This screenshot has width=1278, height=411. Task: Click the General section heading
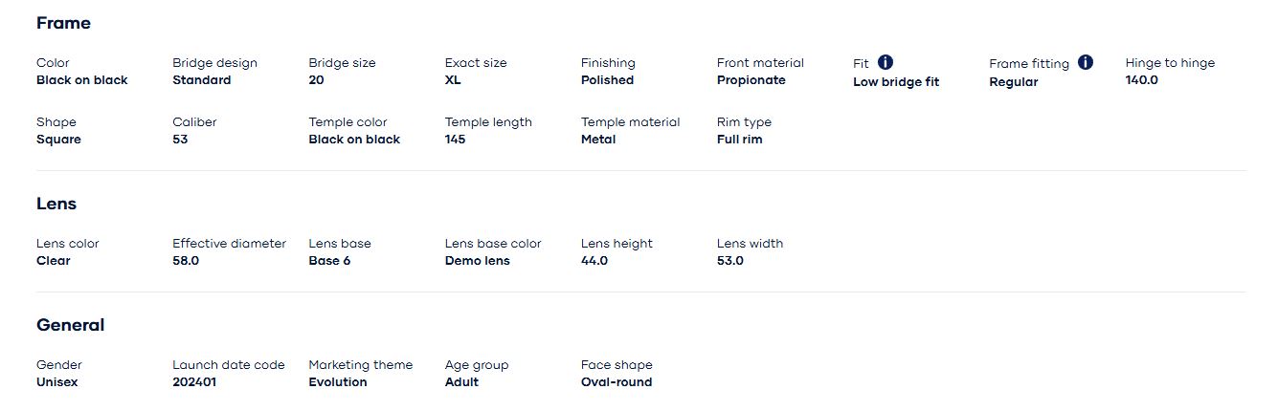click(x=71, y=325)
